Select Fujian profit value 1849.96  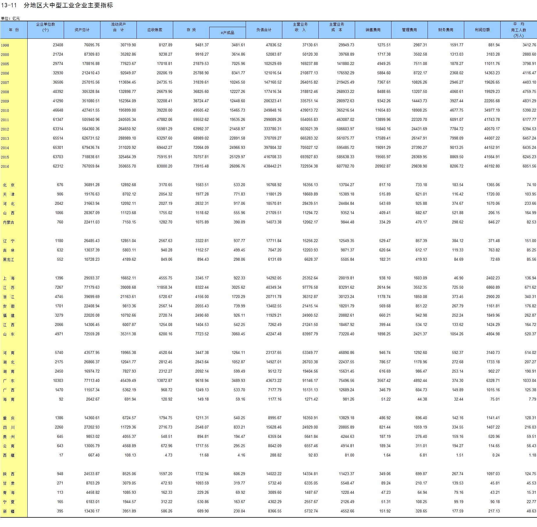pos(493,315)
